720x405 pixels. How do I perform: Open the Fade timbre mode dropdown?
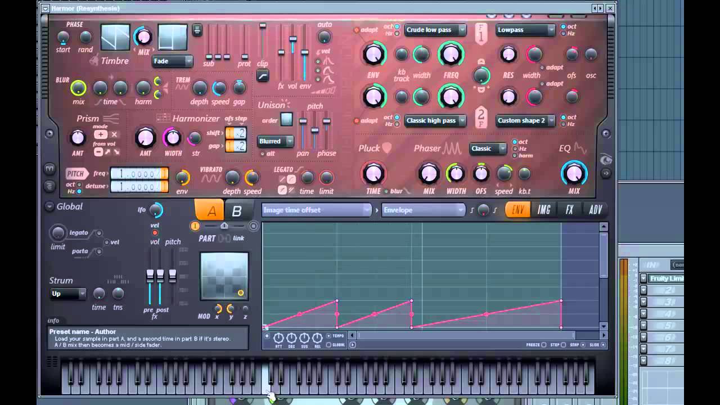click(172, 61)
